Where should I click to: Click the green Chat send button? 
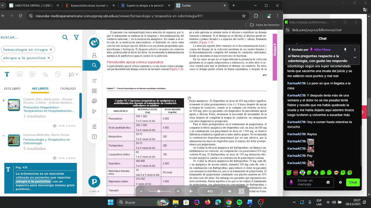(x=353, y=182)
